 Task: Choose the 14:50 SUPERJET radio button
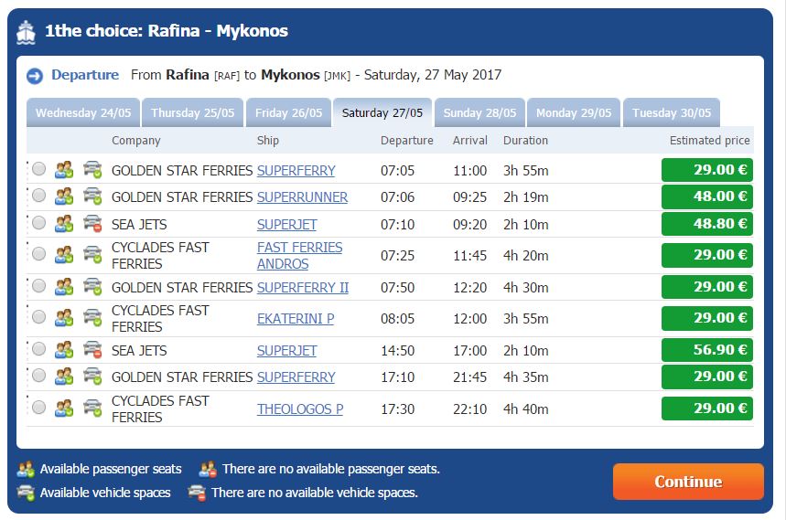[38, 349]
